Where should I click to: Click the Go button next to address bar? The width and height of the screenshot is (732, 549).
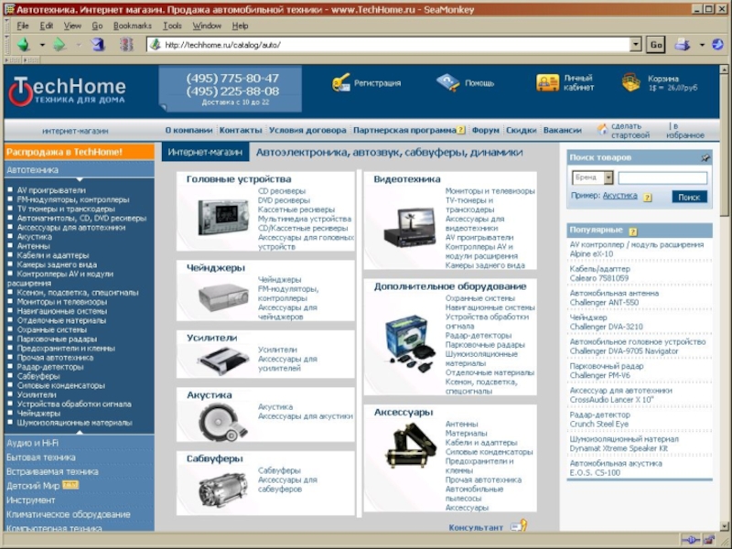pyautogui.click(x=655, y=44)
